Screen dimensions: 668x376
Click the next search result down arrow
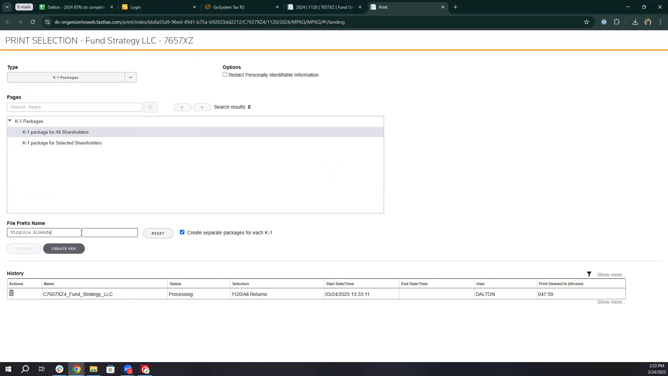pyautogui.click(x=202, y=107)
